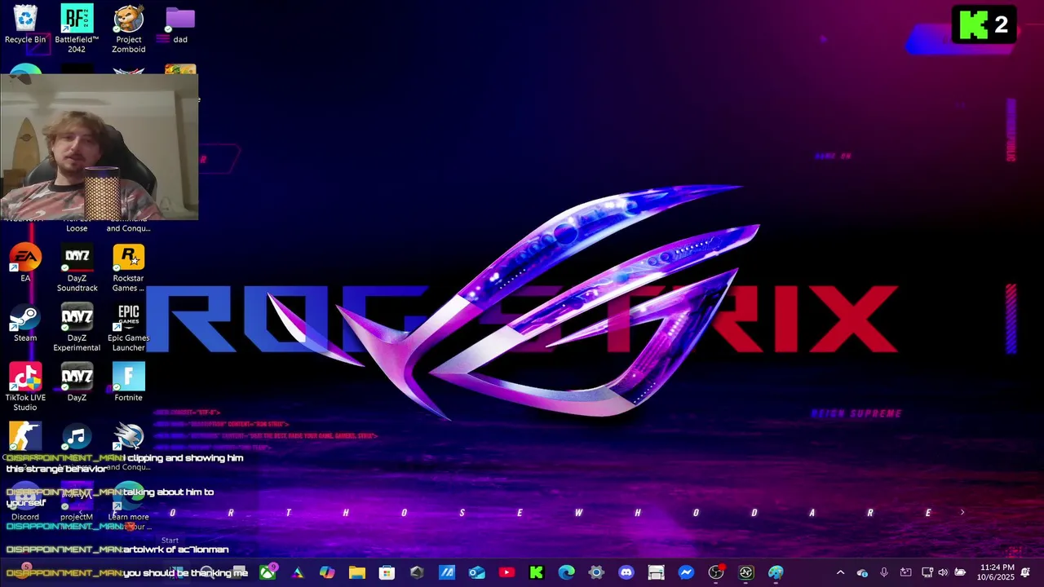
Task: Switch to Discord in the taskbar
Action: pos(626,572)
